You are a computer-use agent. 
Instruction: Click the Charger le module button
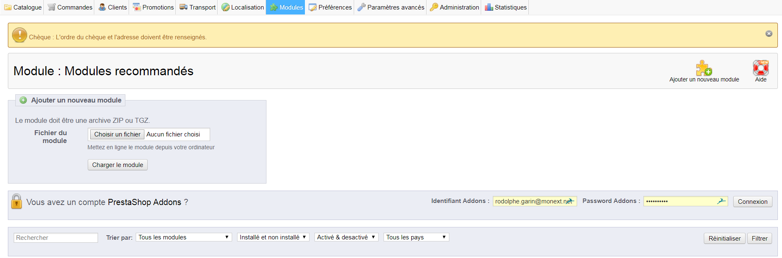(x=118, y=165)
